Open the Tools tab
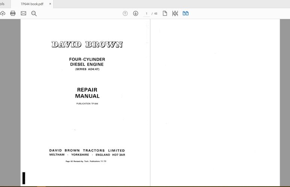290x187 pixels. (2, 4)
